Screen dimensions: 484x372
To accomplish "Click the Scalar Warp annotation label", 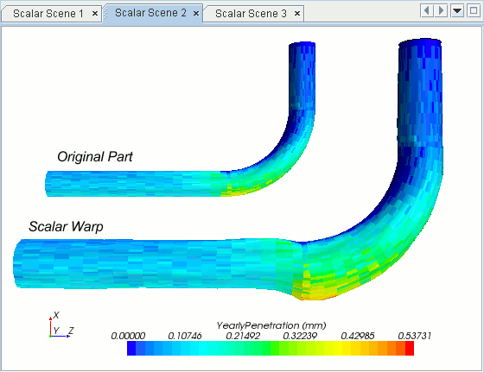I will [66, 226].
